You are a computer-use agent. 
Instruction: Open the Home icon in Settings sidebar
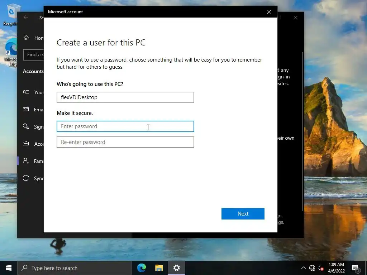coord(26,38)
